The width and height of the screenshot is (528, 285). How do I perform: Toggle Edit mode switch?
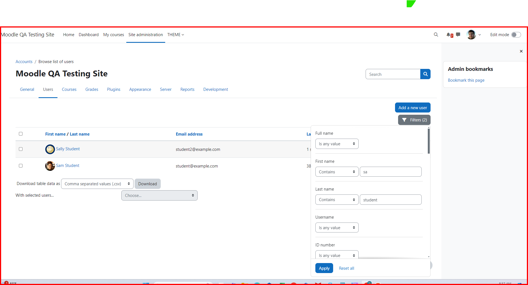pos(516,35)
